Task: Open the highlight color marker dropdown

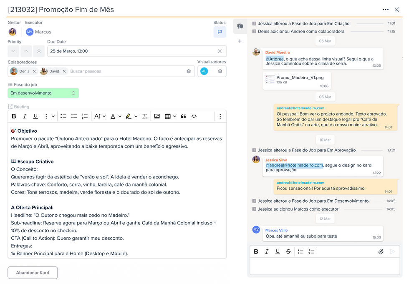Action: (131, 116)
